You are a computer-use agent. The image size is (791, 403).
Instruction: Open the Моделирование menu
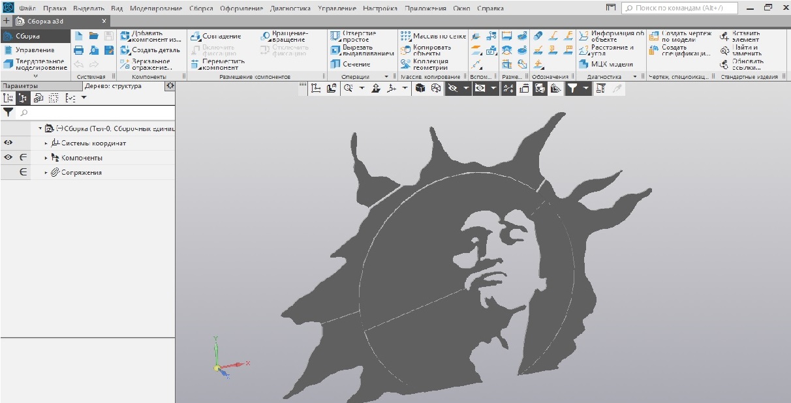(156, 8)
